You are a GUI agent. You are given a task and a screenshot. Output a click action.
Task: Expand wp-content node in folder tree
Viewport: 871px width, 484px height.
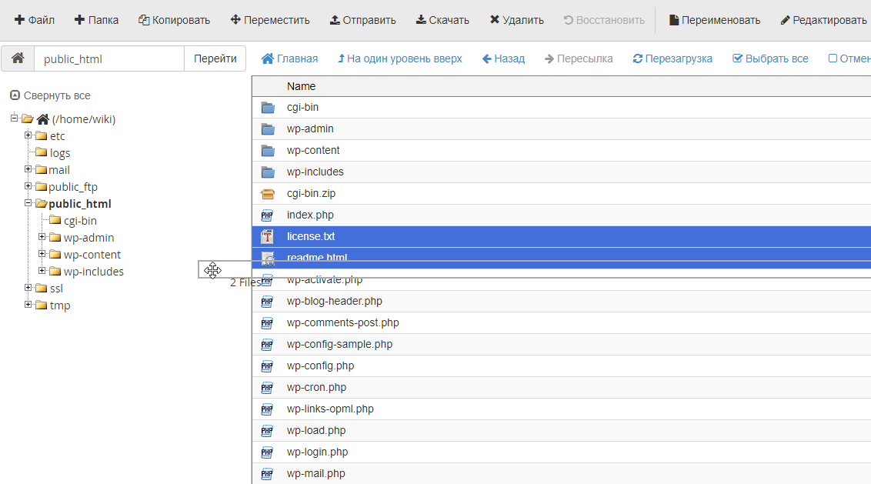click(x=42, y=254)
